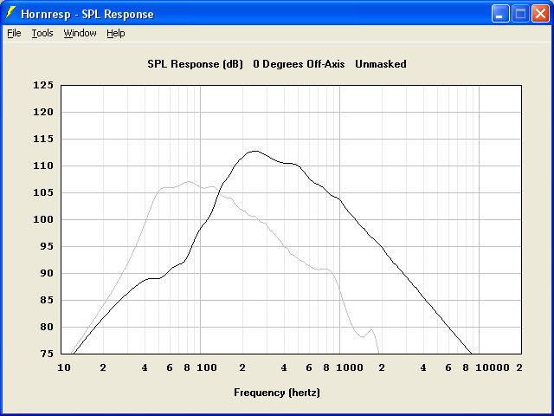Click the 120 dB y-axis value

click(43, 112)
